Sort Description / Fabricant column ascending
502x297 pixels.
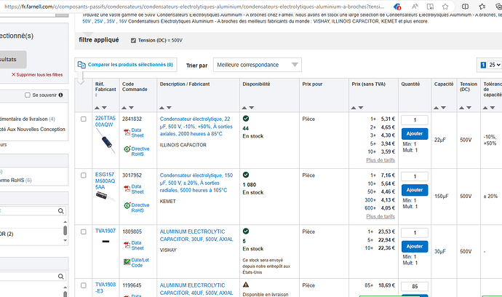point(162,108)
